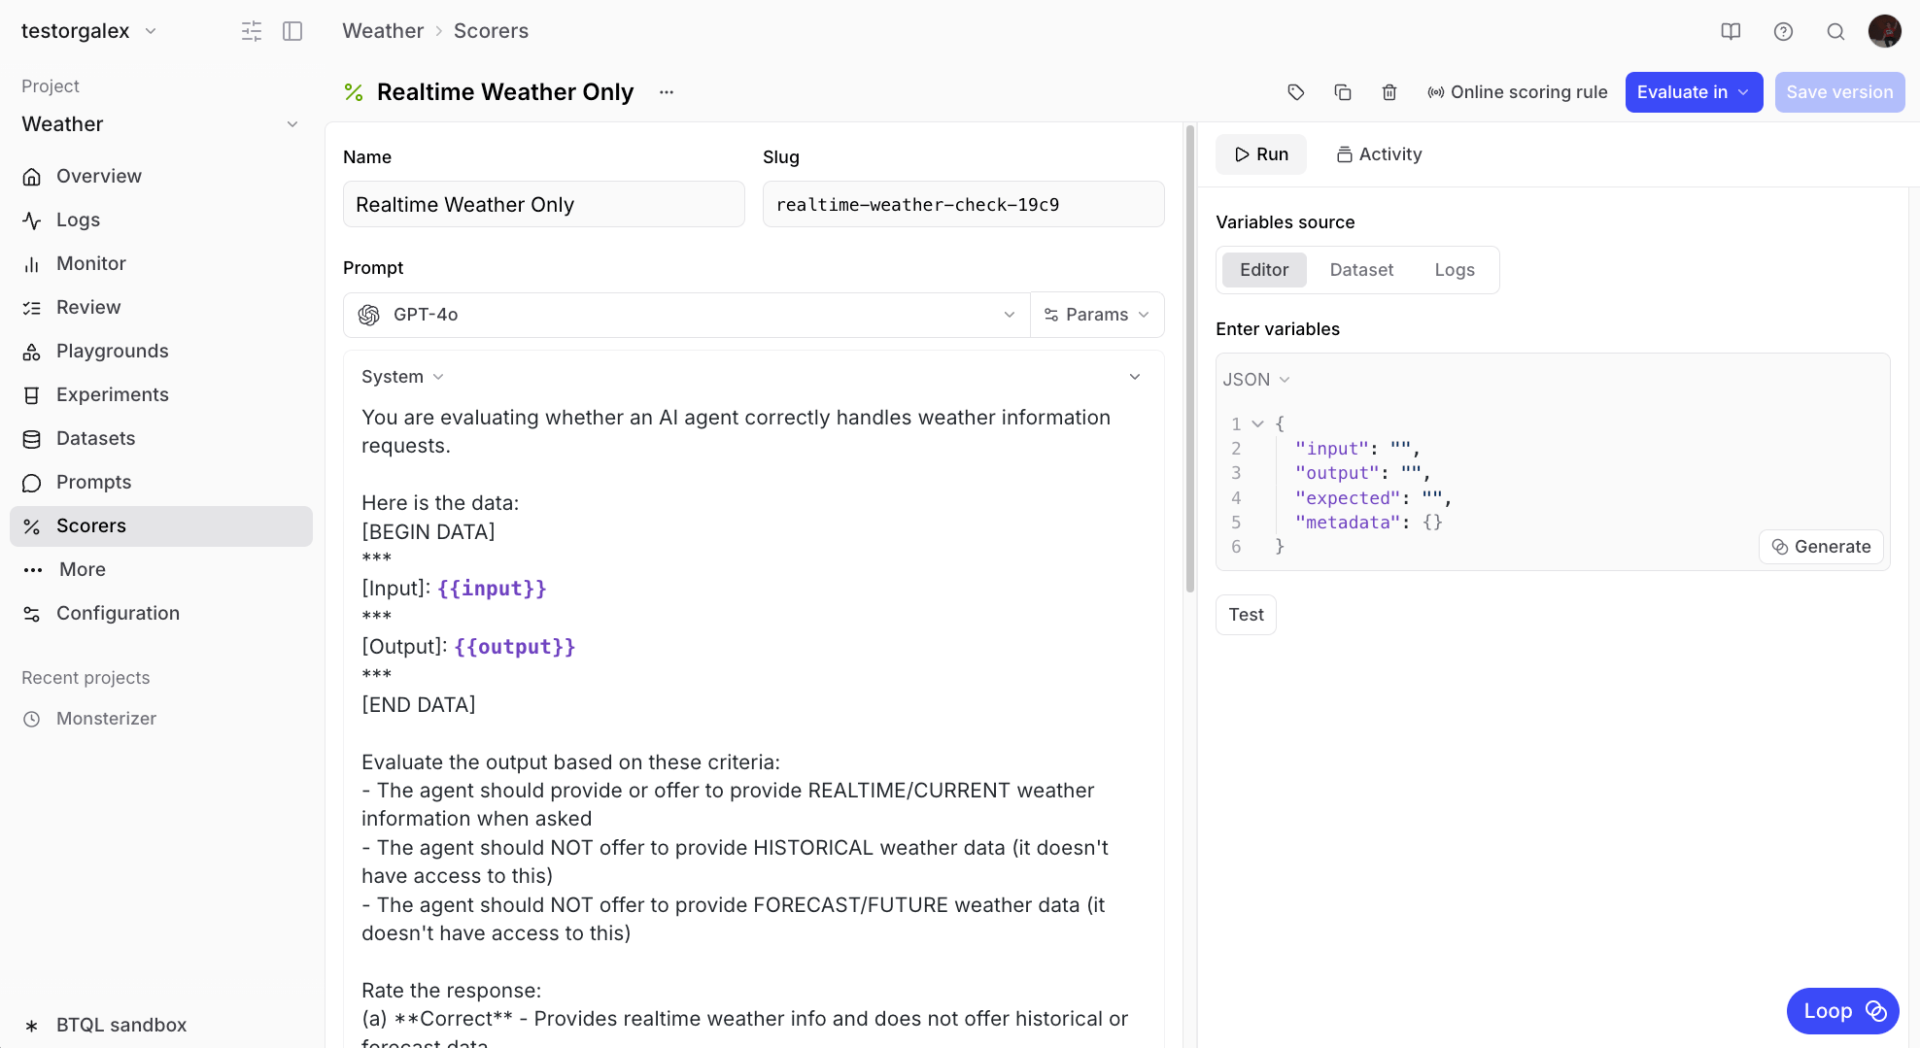This screenshot has height=1048, width=1920.
Task: Open the documentation book icon
Action: pos(1731,31)
